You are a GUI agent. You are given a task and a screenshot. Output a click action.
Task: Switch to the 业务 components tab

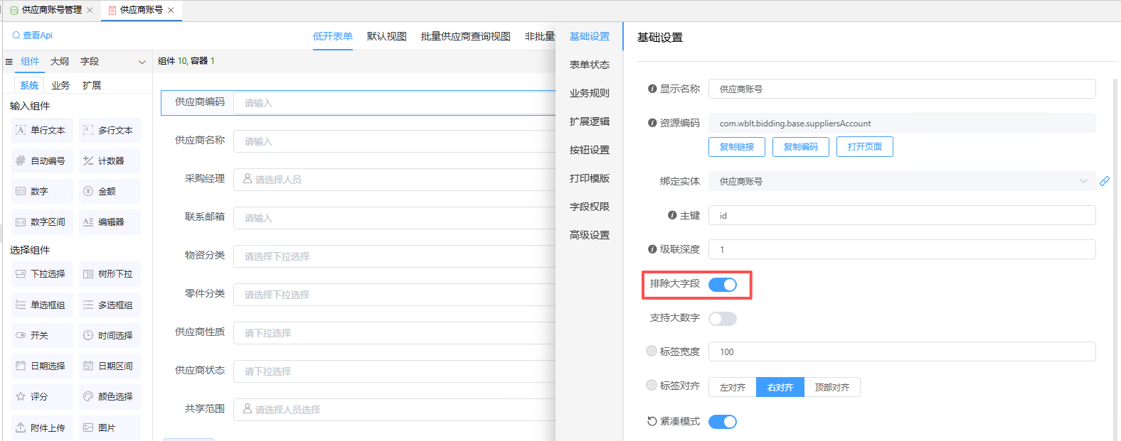pyautogui.click(x=60, y=85)
